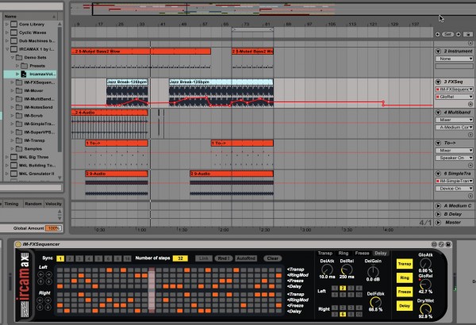
Task: Click the IrcamaxVol Live set file icon
Action: tap(23, 74)
